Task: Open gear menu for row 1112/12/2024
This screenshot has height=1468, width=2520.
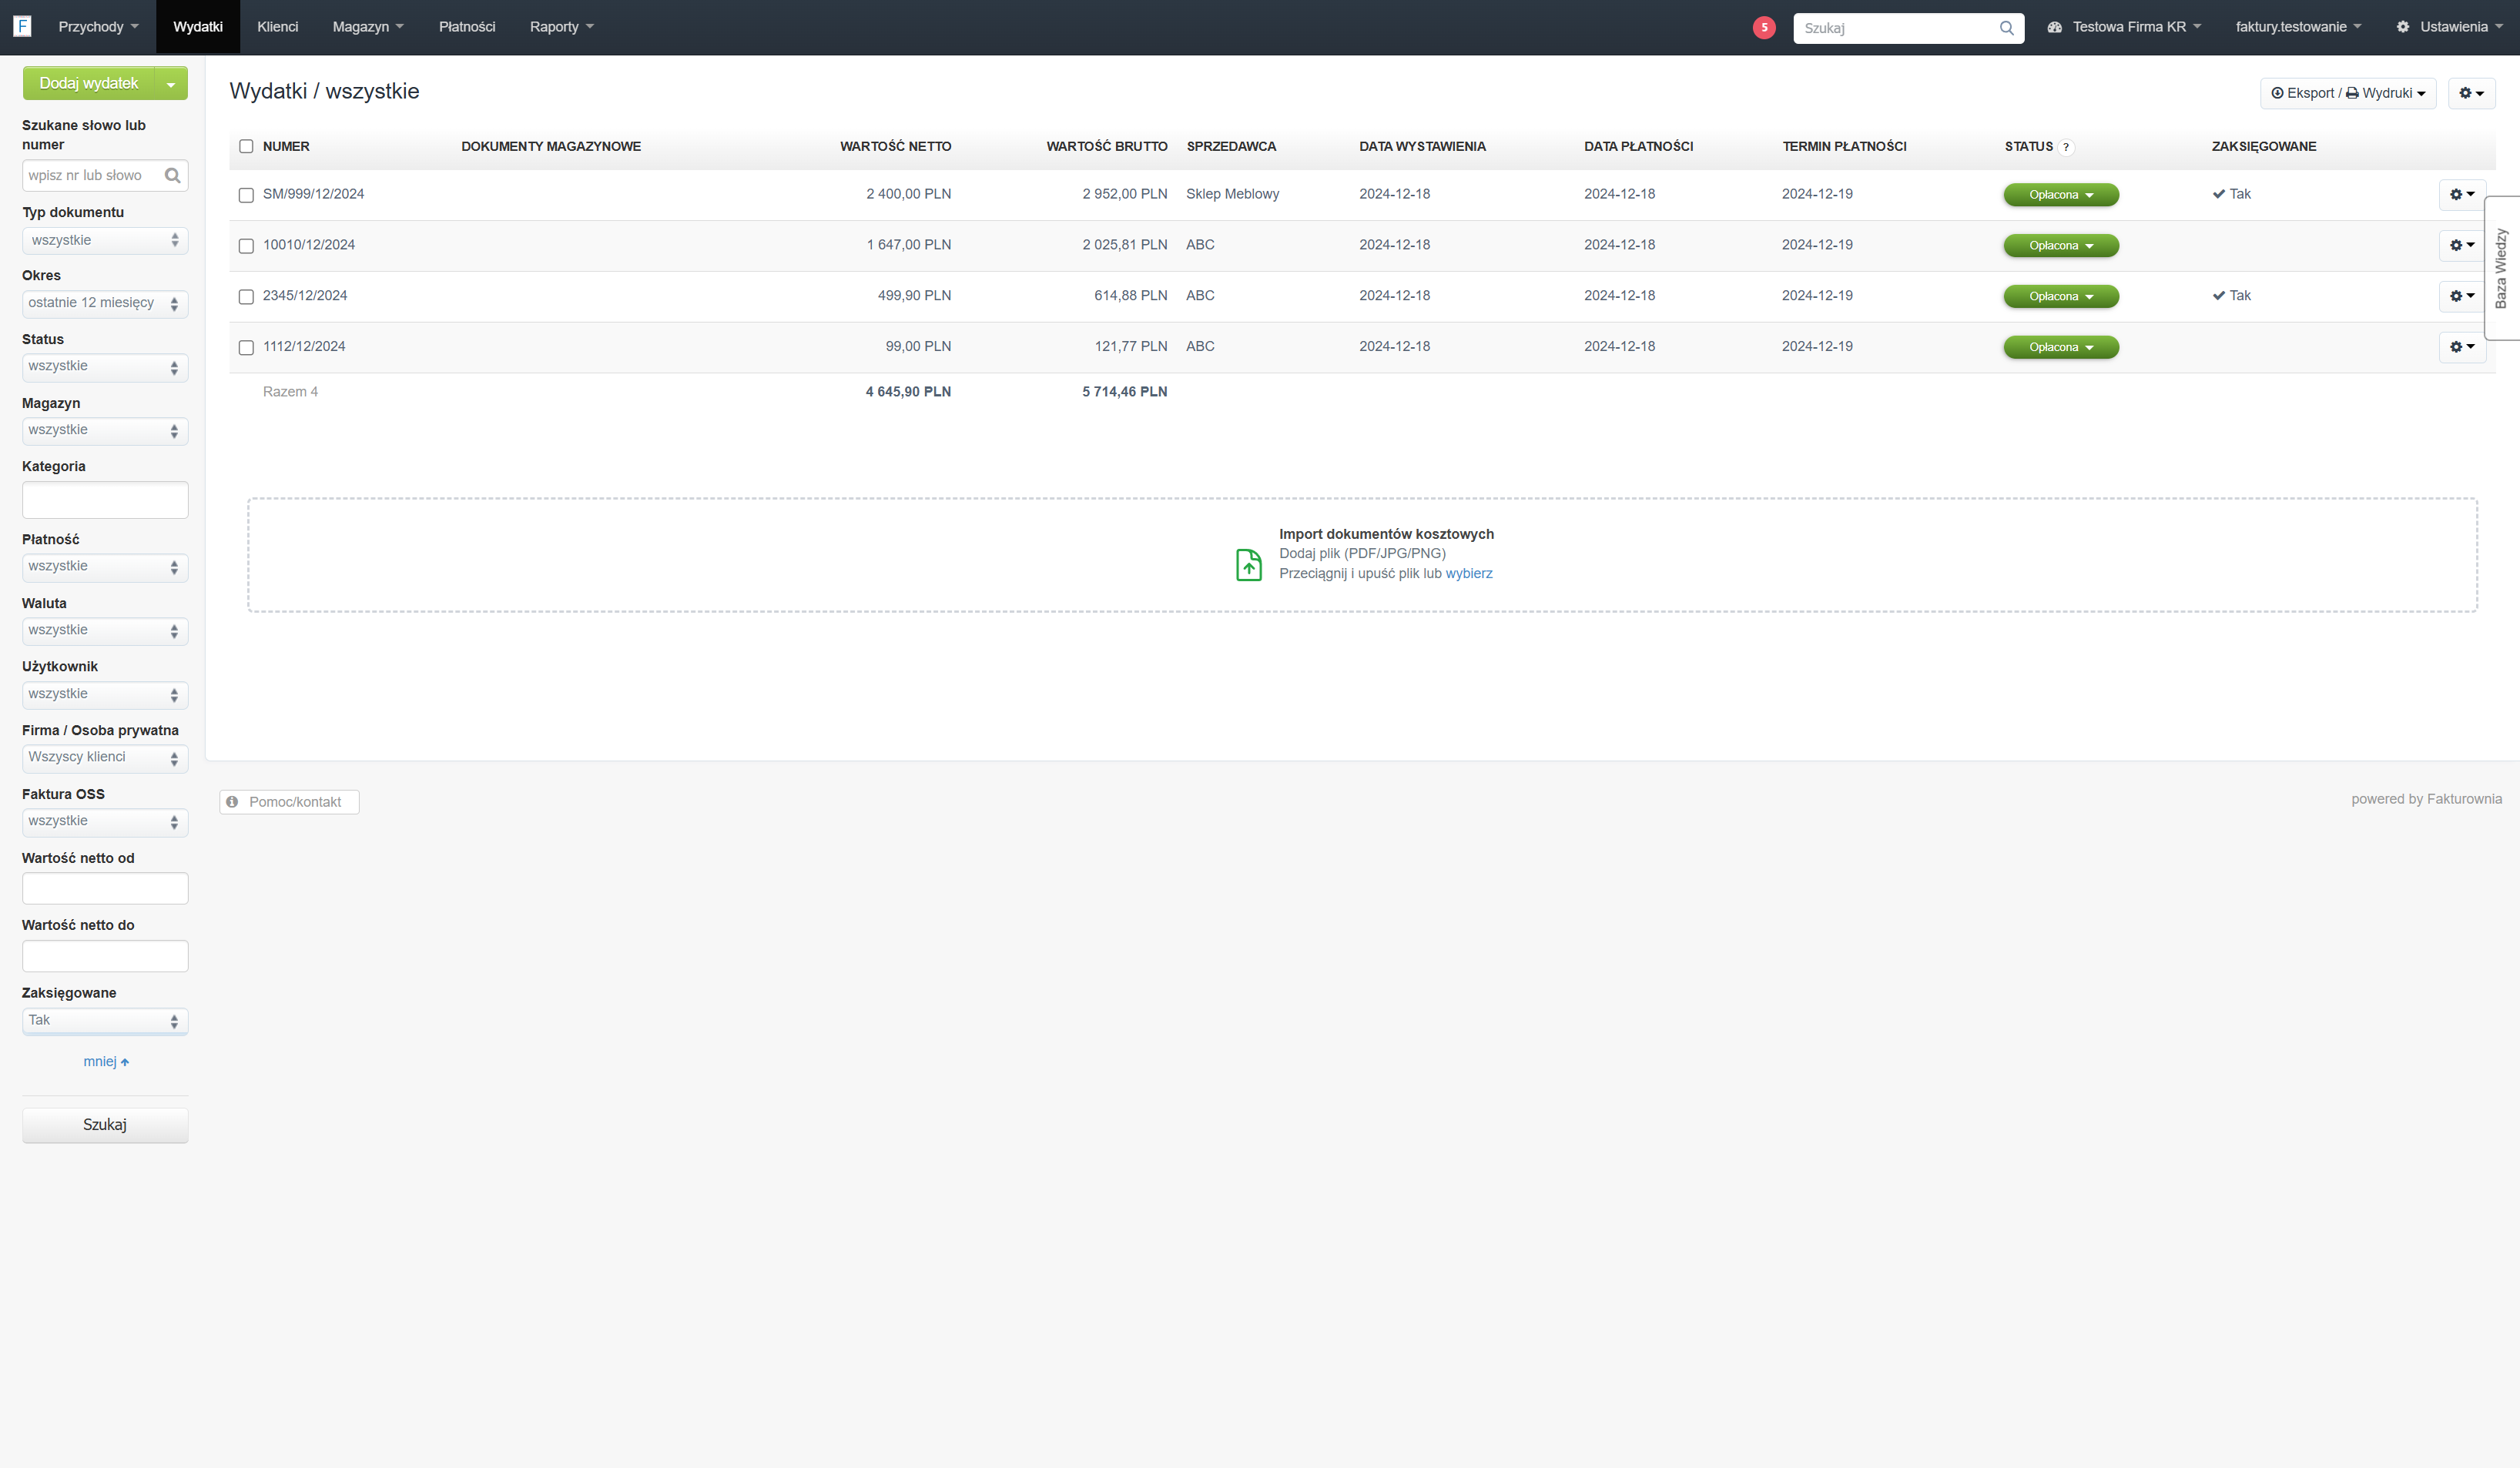Action: coord(2462,346)
